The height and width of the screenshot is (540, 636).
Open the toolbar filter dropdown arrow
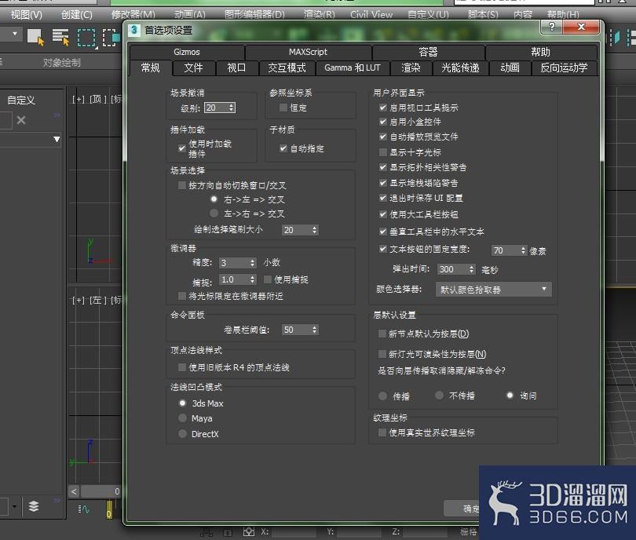[x=15, y=34]
